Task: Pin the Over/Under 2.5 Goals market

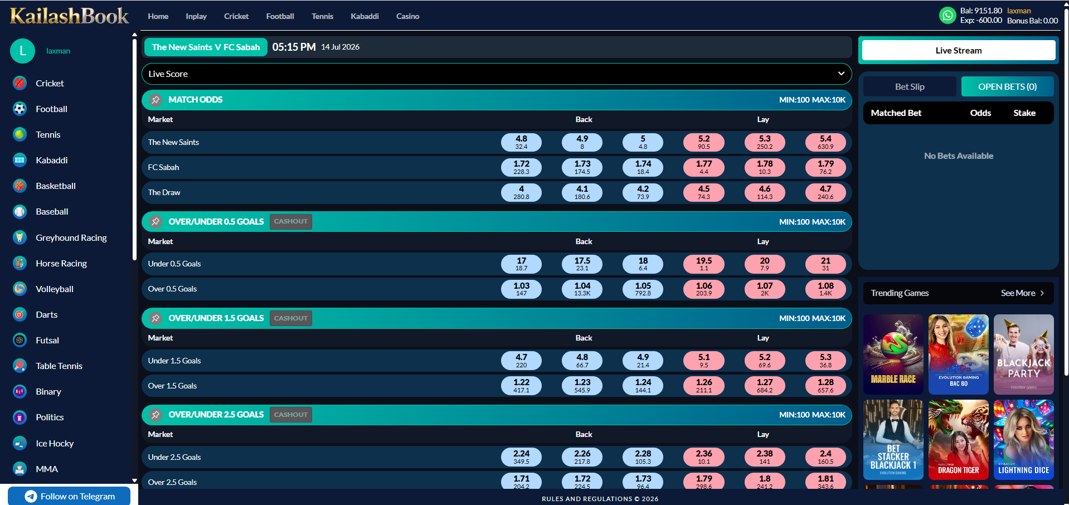Action: [x=156, y=415]
